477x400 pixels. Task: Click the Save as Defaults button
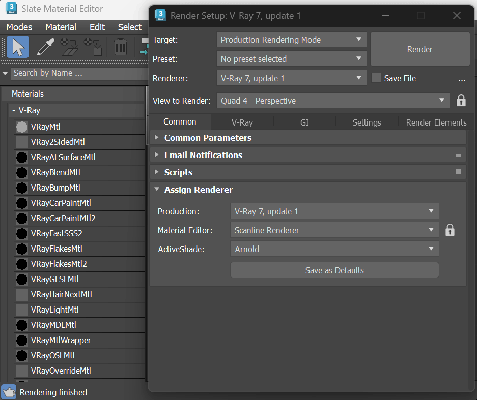(334, 270)
